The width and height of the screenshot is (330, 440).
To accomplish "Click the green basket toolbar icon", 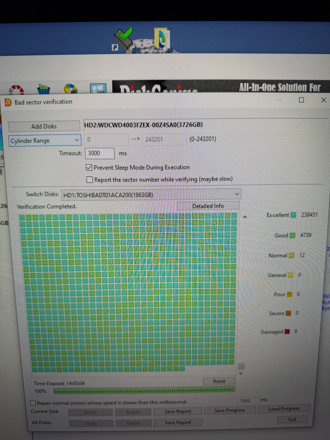I will tap(43, 89).
